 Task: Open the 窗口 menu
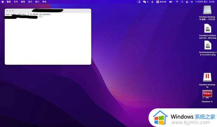(x=37, y=2)
